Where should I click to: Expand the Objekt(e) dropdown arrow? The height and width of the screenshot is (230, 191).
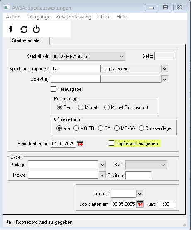(x=165, y=79)
